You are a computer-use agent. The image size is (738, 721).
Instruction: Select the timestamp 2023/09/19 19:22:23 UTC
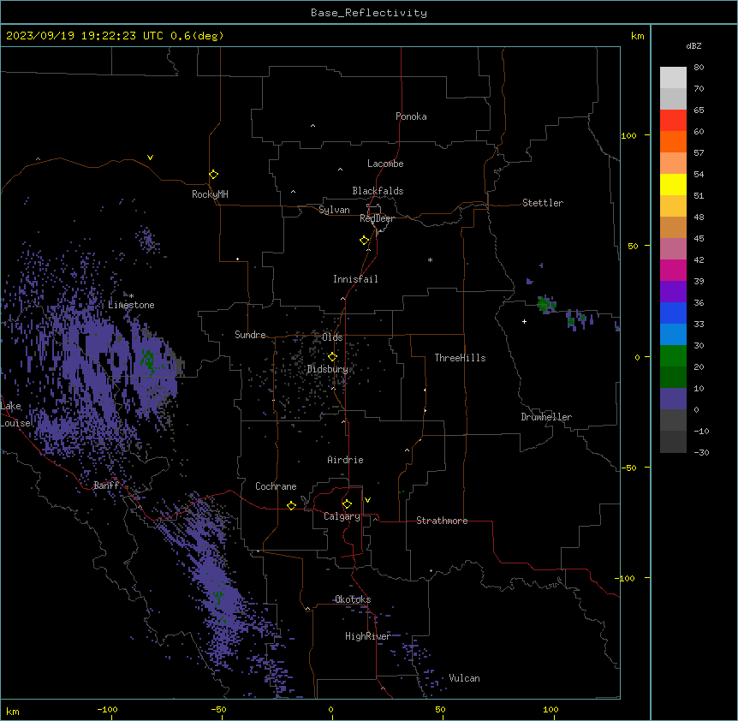coord(85,36)
